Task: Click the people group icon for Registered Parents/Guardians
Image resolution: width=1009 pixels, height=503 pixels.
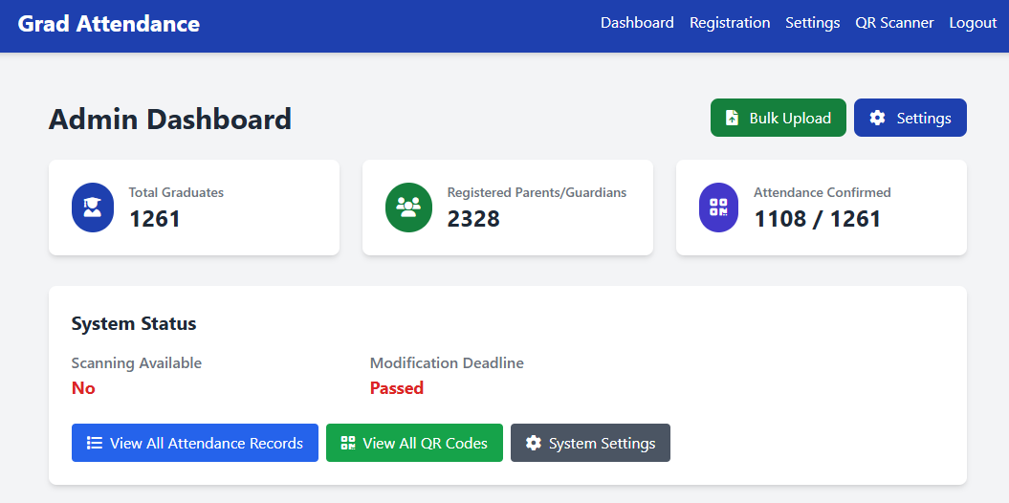Action: [408, 208]
